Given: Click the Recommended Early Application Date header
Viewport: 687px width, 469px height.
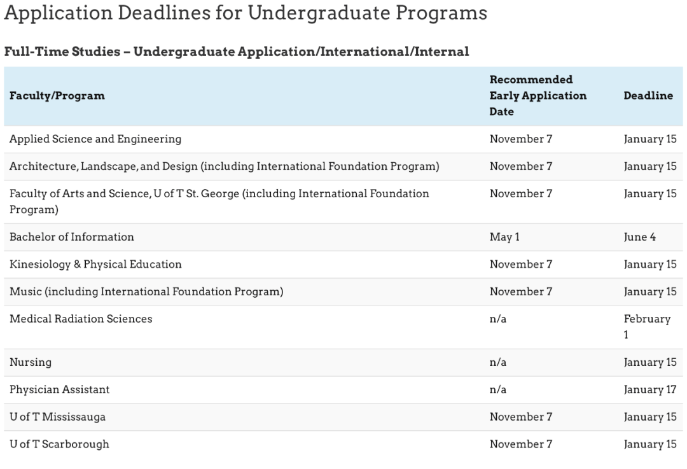Looking at the screenshot, I should coord(538,96).
